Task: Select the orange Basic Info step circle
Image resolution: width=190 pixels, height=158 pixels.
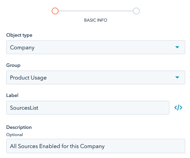Action: click(55, 11)
